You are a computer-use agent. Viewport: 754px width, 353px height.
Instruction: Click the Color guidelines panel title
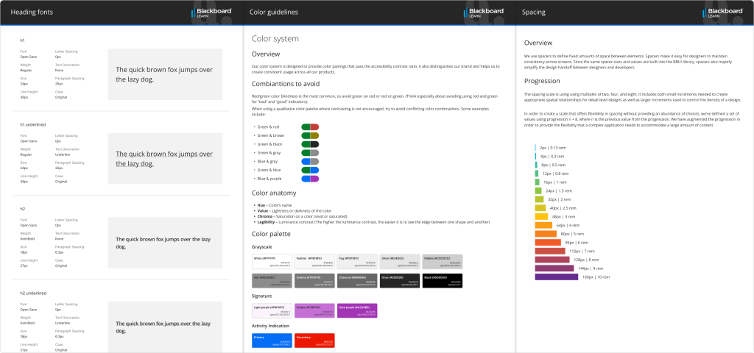[274, 13]
